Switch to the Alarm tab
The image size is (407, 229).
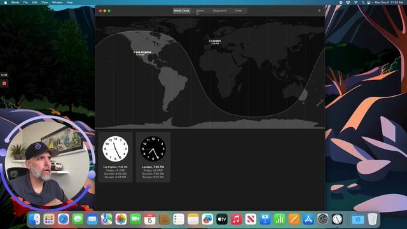point(200,11)
